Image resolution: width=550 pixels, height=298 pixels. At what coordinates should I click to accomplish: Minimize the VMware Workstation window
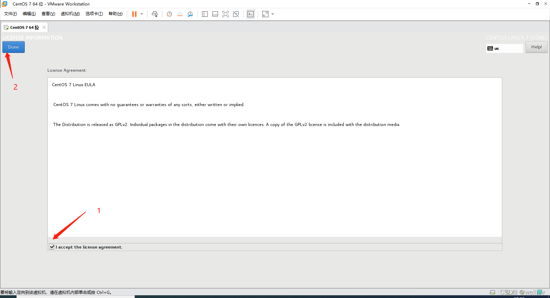[x=529, y=4]
